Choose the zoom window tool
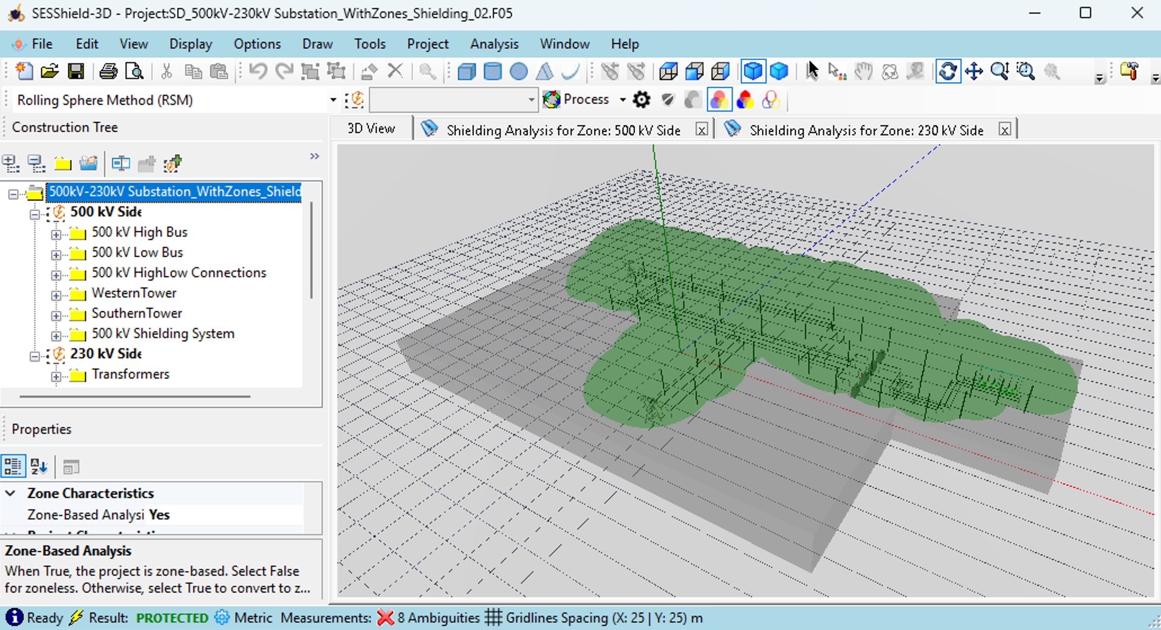Screen dimensions: 1161x630 [x=1026, y=71]
